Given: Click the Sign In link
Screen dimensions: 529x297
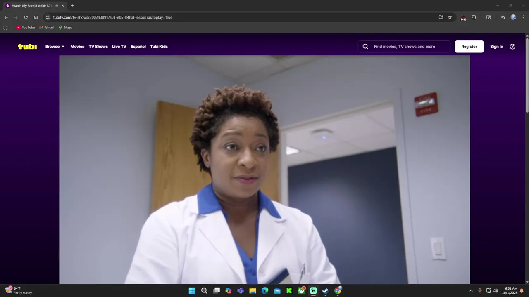Looking at the screenshot, I should [496, 47].
